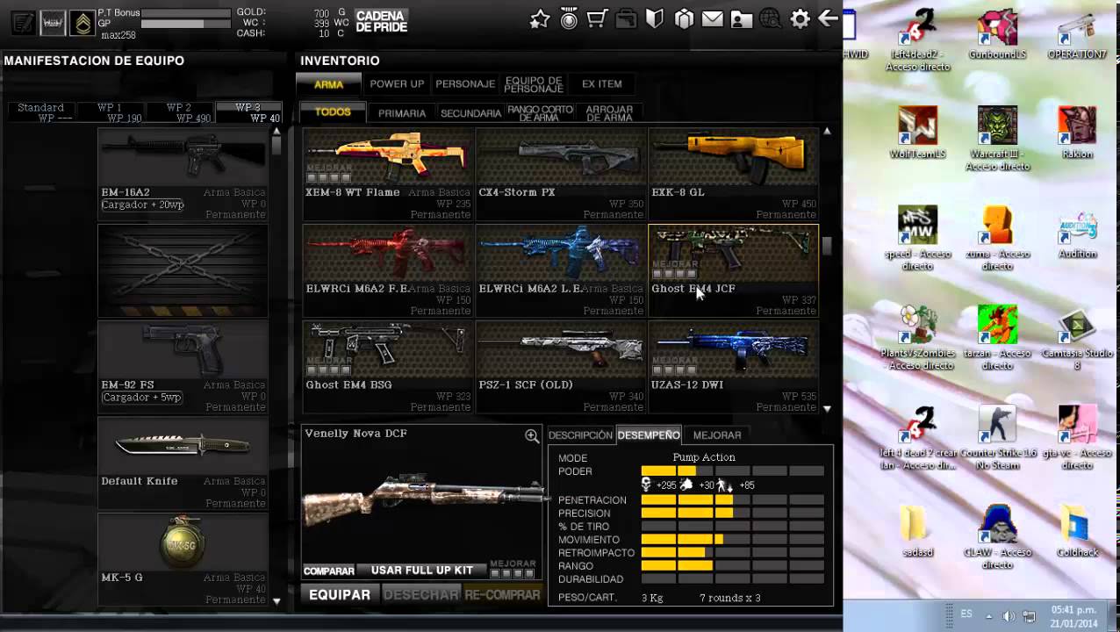Click the volume speaker tray icon

[1009, 616]
